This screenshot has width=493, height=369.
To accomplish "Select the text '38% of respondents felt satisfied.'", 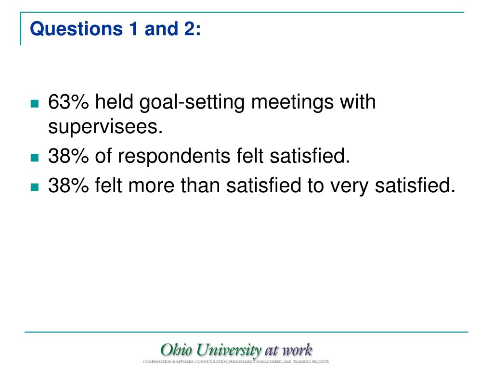I will (199, 156).
